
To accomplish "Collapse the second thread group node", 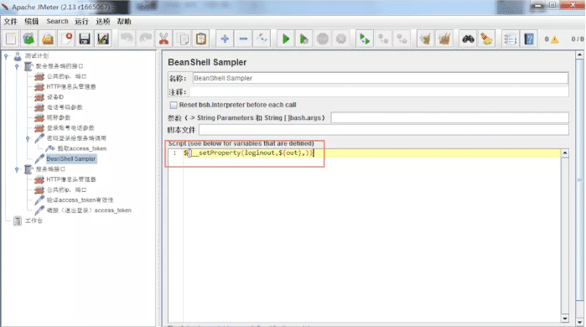I will [17, 169].
